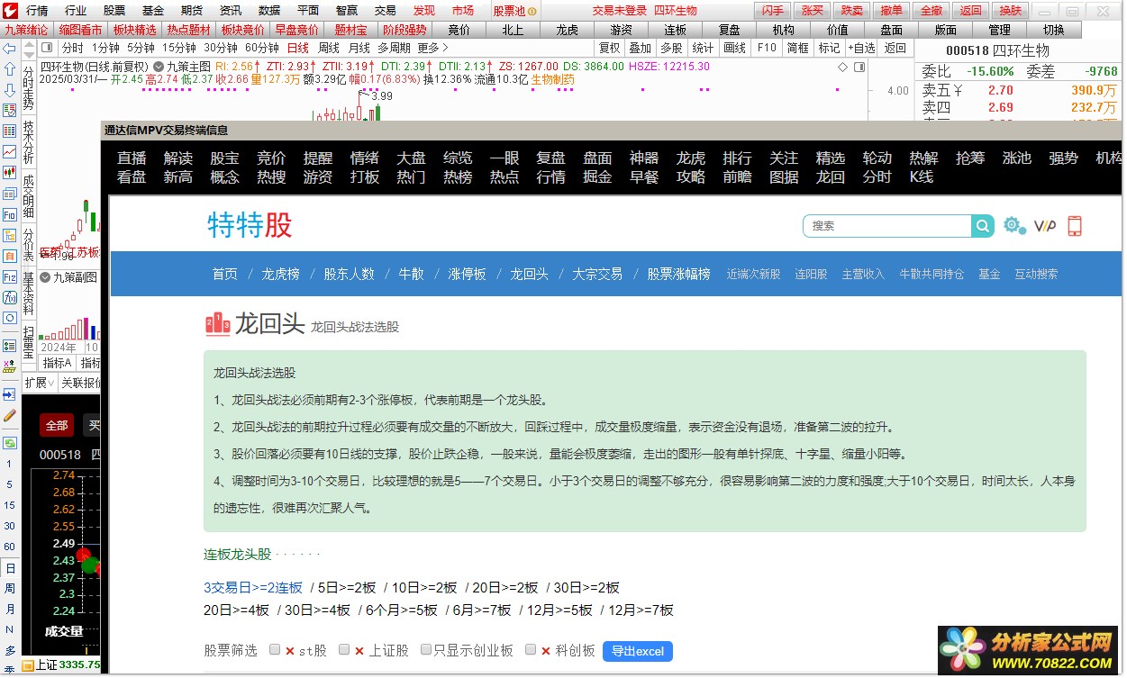Open the 涨停板 nav link

pyautogui.click(x=467, y=274)
